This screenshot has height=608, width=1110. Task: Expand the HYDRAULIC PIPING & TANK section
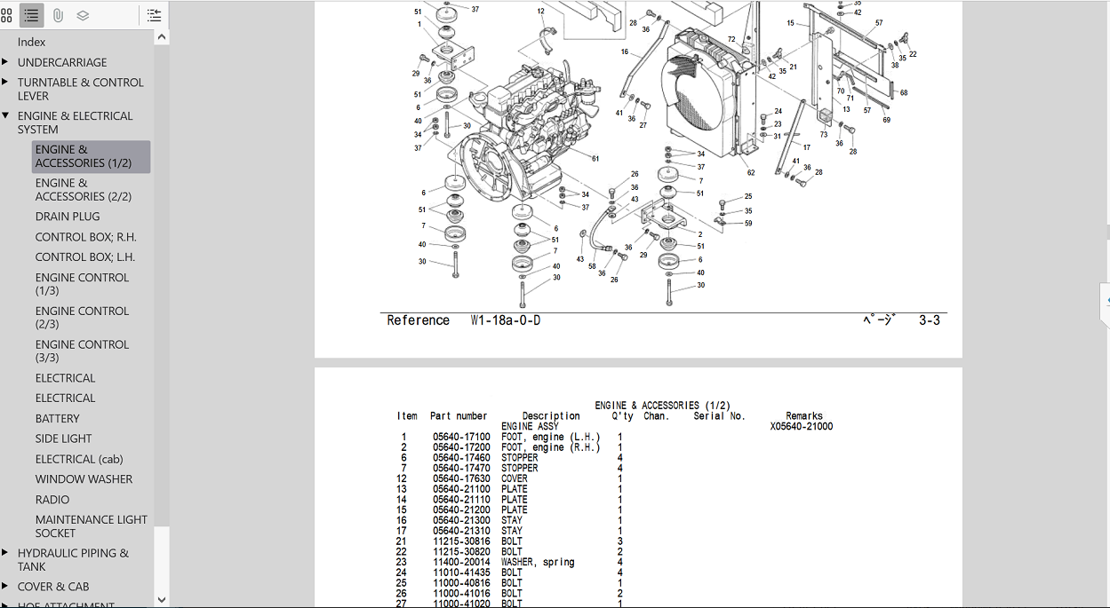[x=5, y=553]
